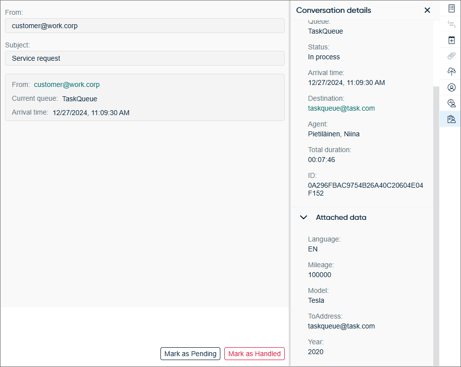Open the contact history clock-person icon
Viewport: 461px width, 367px height.
click(451, 103)
